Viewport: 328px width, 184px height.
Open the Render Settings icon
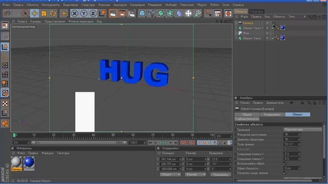[x=131, y=14]
